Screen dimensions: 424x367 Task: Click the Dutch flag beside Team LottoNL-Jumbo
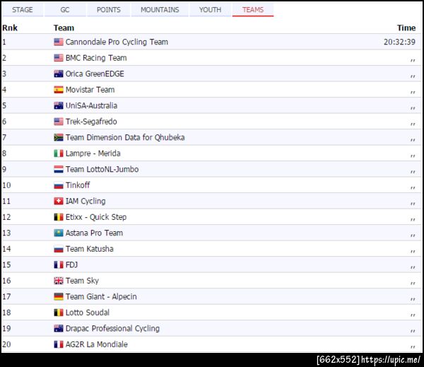click(59, 170)
